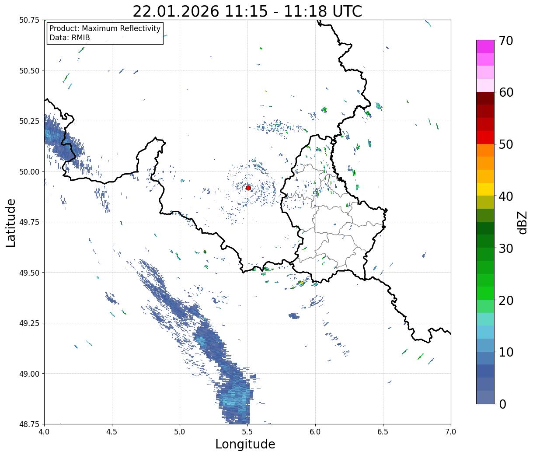Click the 40 tick label on colorbar
The width and height of the screenshot is (533, 455).
[505, 196]
